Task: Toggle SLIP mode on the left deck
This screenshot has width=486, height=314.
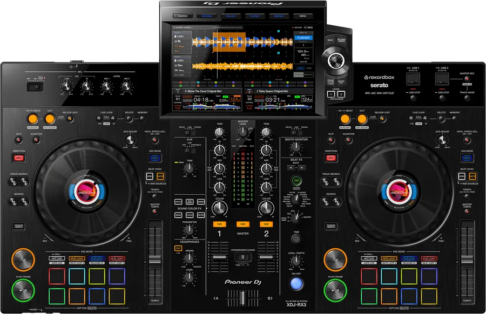Action: (19, 140)
